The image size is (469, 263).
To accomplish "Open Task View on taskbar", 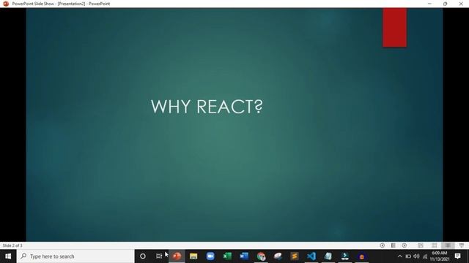I will pyautogui.click(x=159, y=256).
